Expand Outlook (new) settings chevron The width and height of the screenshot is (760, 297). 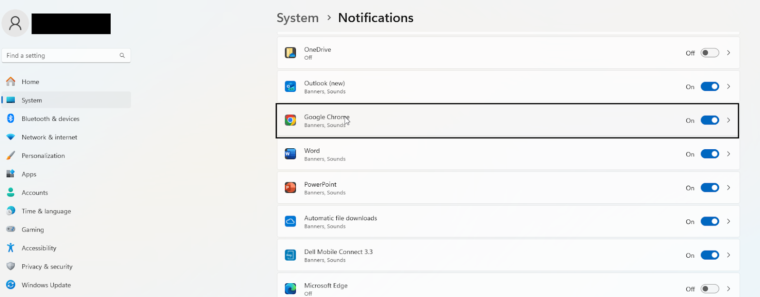[728, 87]
